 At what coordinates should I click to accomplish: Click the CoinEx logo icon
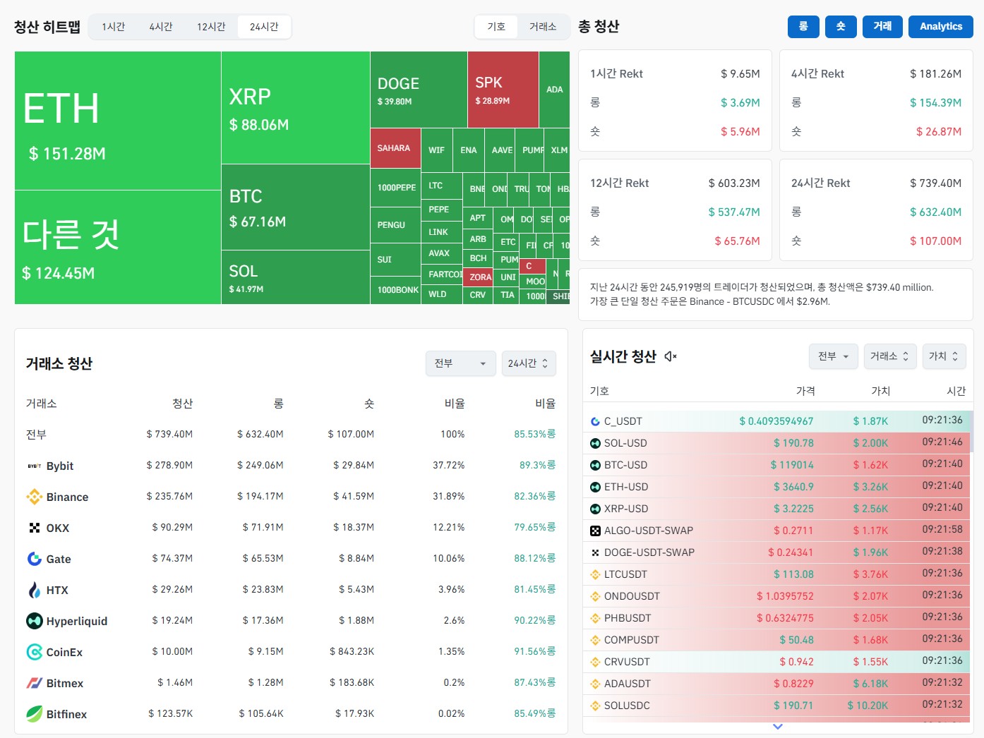coord(34,652)
